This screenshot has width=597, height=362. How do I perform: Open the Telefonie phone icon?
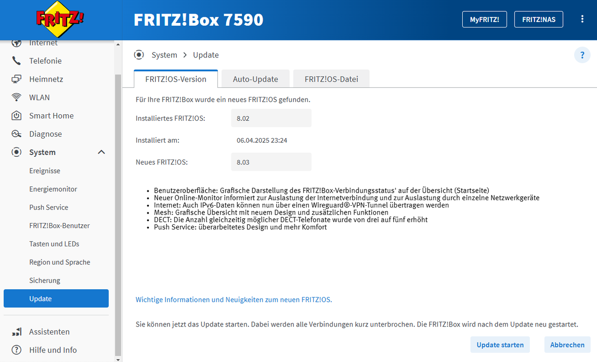[x=17, y=61]
